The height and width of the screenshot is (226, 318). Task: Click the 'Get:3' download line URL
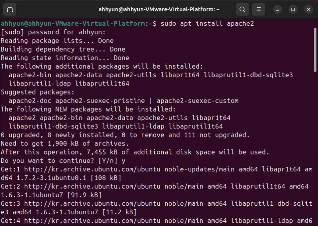pos(92,203)
